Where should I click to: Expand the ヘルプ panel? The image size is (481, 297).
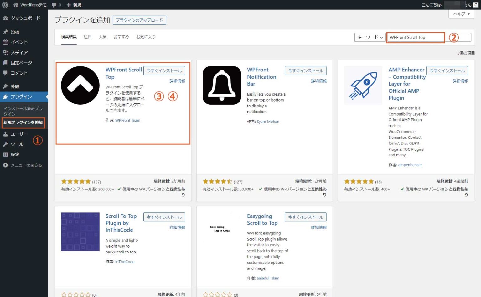[x=461, y=14]
